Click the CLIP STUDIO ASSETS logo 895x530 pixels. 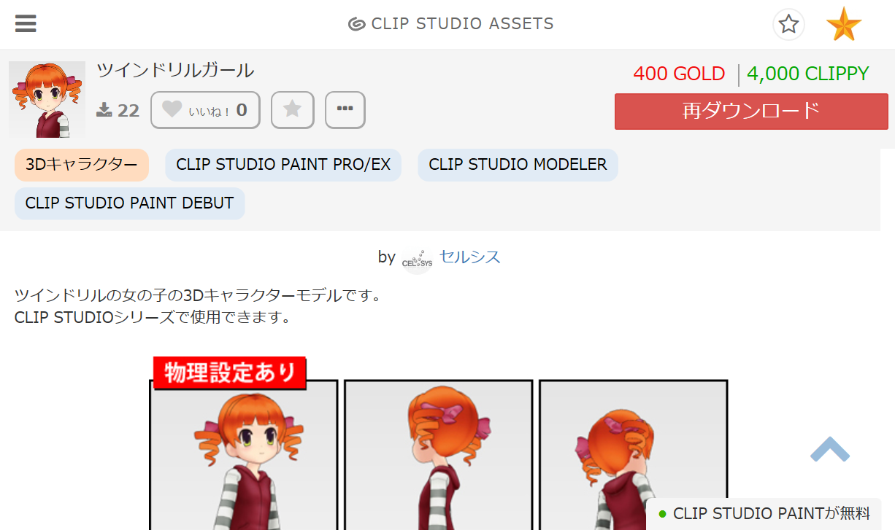(450, 24)
